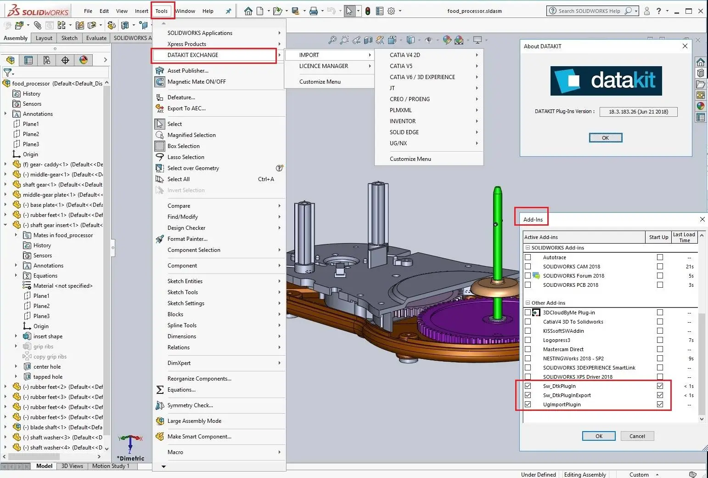Switch to the Evaluate ribbon tab
708x478 pixels.
[x=96, y=38]
